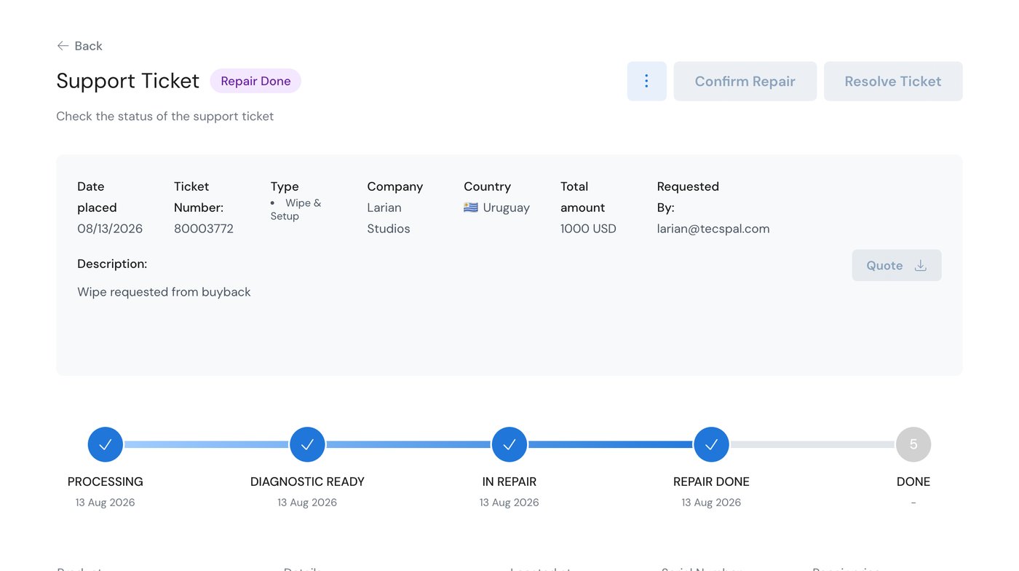Click the ticket number 80003772

204,229
